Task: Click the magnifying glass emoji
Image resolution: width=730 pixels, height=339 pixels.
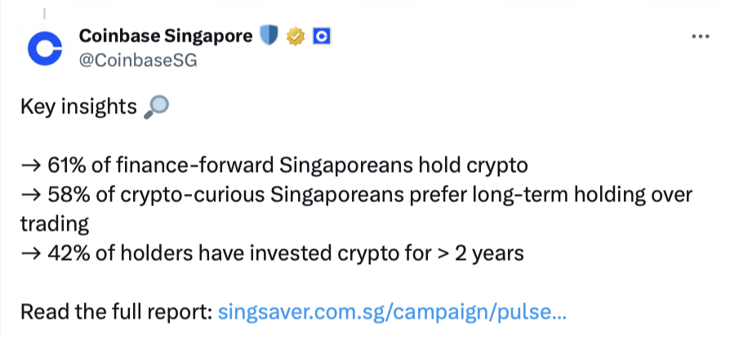Action: 154,108
